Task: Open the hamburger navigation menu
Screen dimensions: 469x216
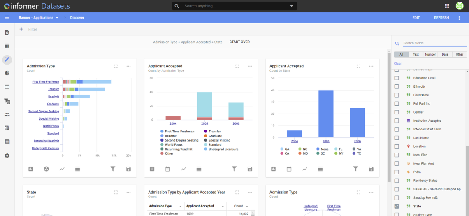Action: pyautogui.click(x=7, y=18)
